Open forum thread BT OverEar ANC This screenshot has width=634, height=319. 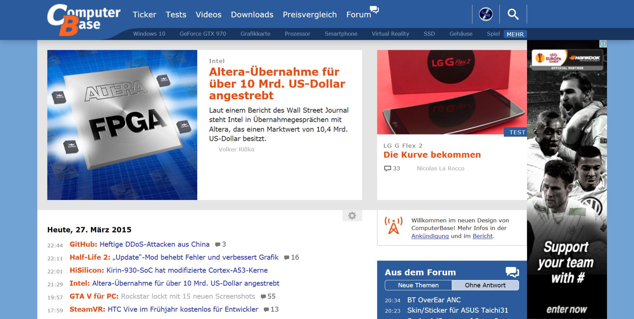pyautogui.click(x=434, y=300)
